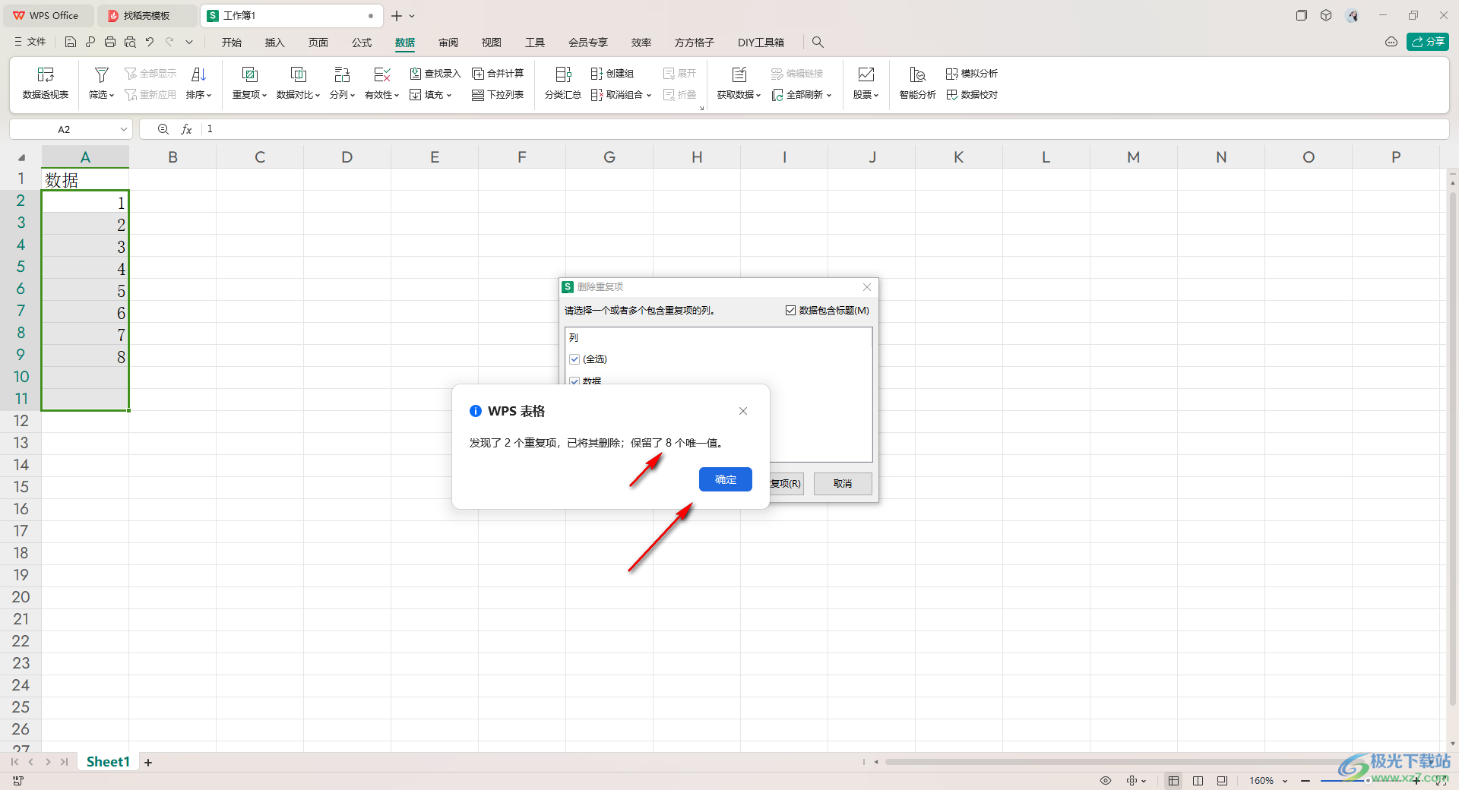Click the zoom magnifier in formula bar
The height and width of the screenshot is (790, 1459).
coord(163,129)
